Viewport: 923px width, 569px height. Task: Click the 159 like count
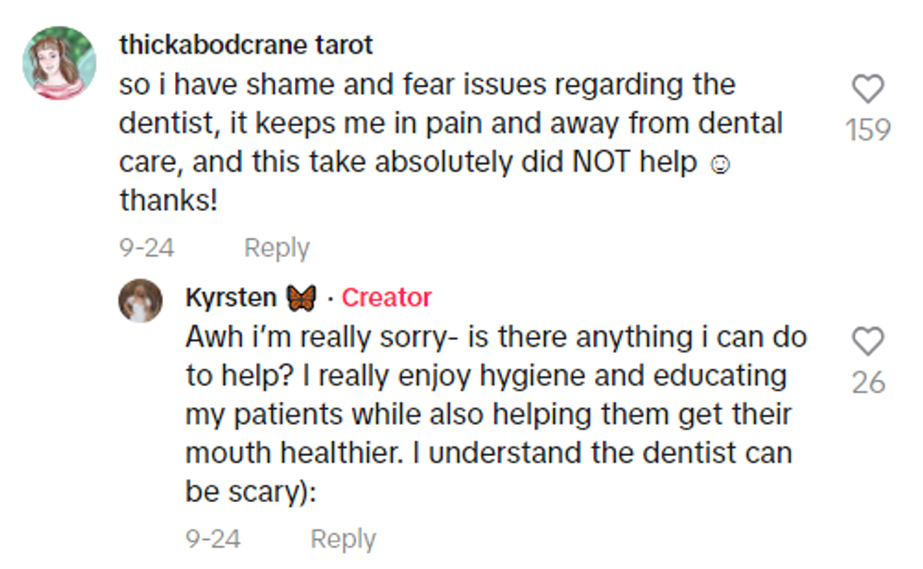pyautogui.click(x=867, y=129)
